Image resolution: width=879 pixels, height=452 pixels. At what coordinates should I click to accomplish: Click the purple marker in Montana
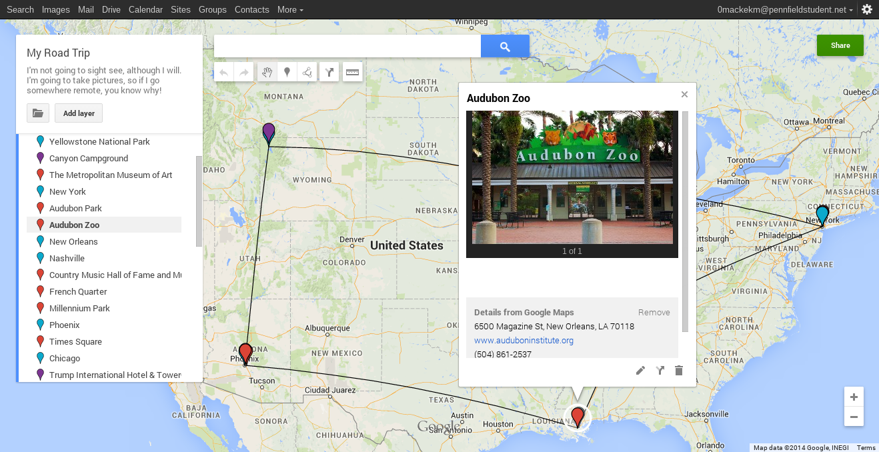(x=269, y=133)
